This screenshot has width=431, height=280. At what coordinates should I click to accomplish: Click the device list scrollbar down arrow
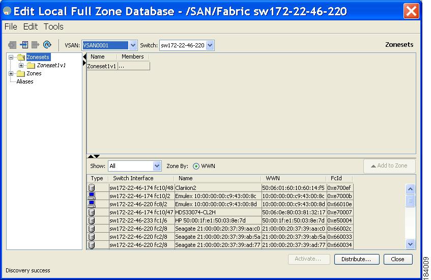(x=410, y=244)
